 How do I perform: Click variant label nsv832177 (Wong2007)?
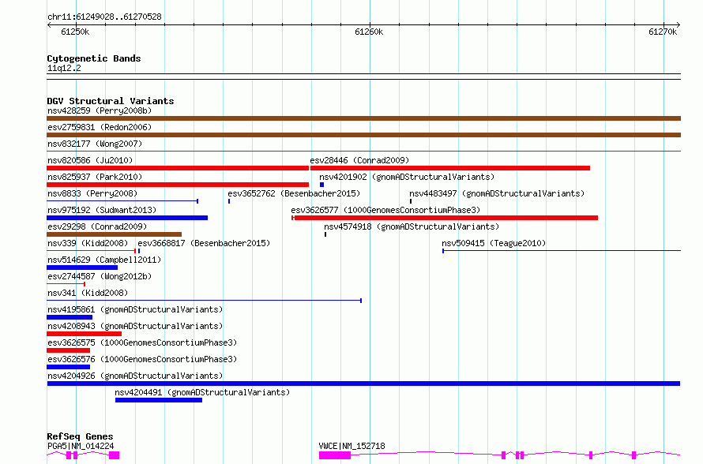[x=95, y=144]
